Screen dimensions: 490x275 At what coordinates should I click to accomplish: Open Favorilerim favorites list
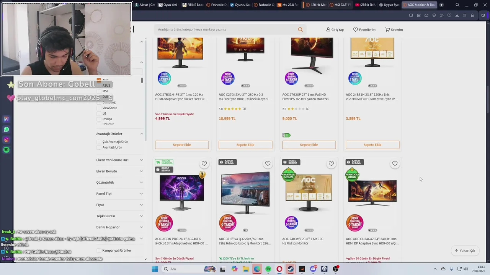pyautogui.click(x=364, y=29)
